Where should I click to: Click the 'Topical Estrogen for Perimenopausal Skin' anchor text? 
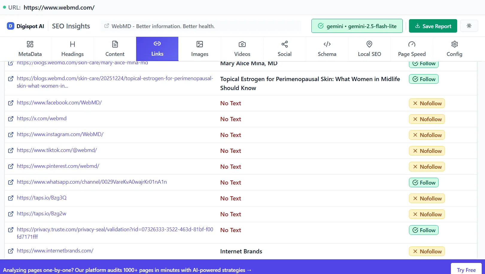pos(310,83)
